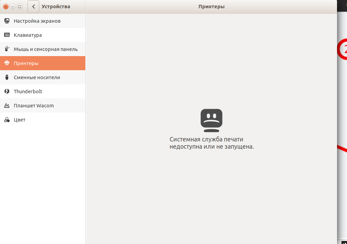Select the Цвет text label
Image resolution: width=347 pixels, height=244 pixels.
tap(20, 120)
